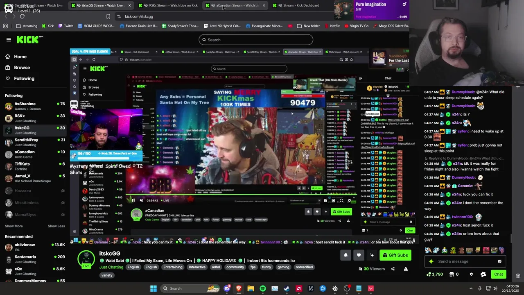Open TiffKats channel in Following list
The width and height of the screenshot is (524, 295).
[35, 166]
